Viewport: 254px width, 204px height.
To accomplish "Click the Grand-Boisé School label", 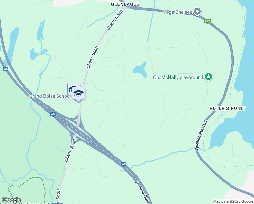I will click(50, 96).
